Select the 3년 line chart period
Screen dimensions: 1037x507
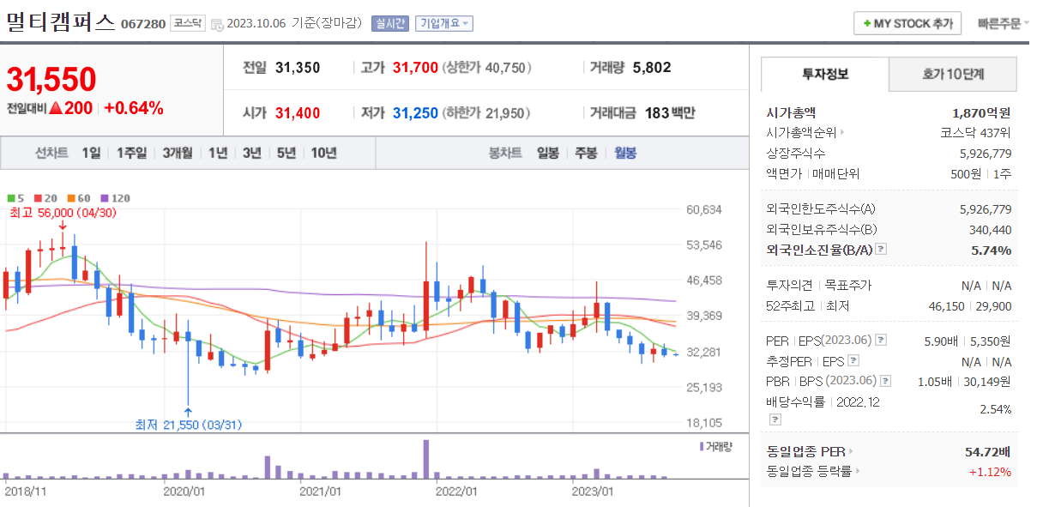(252, 153)
